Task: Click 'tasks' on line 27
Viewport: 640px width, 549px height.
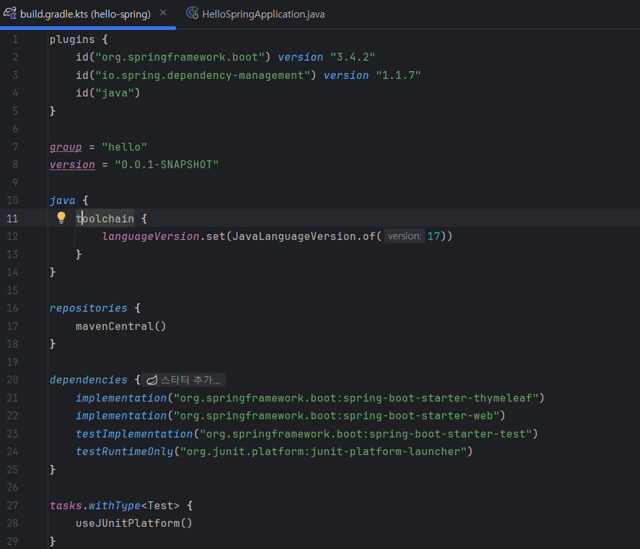Action: [x=66, y=506]
